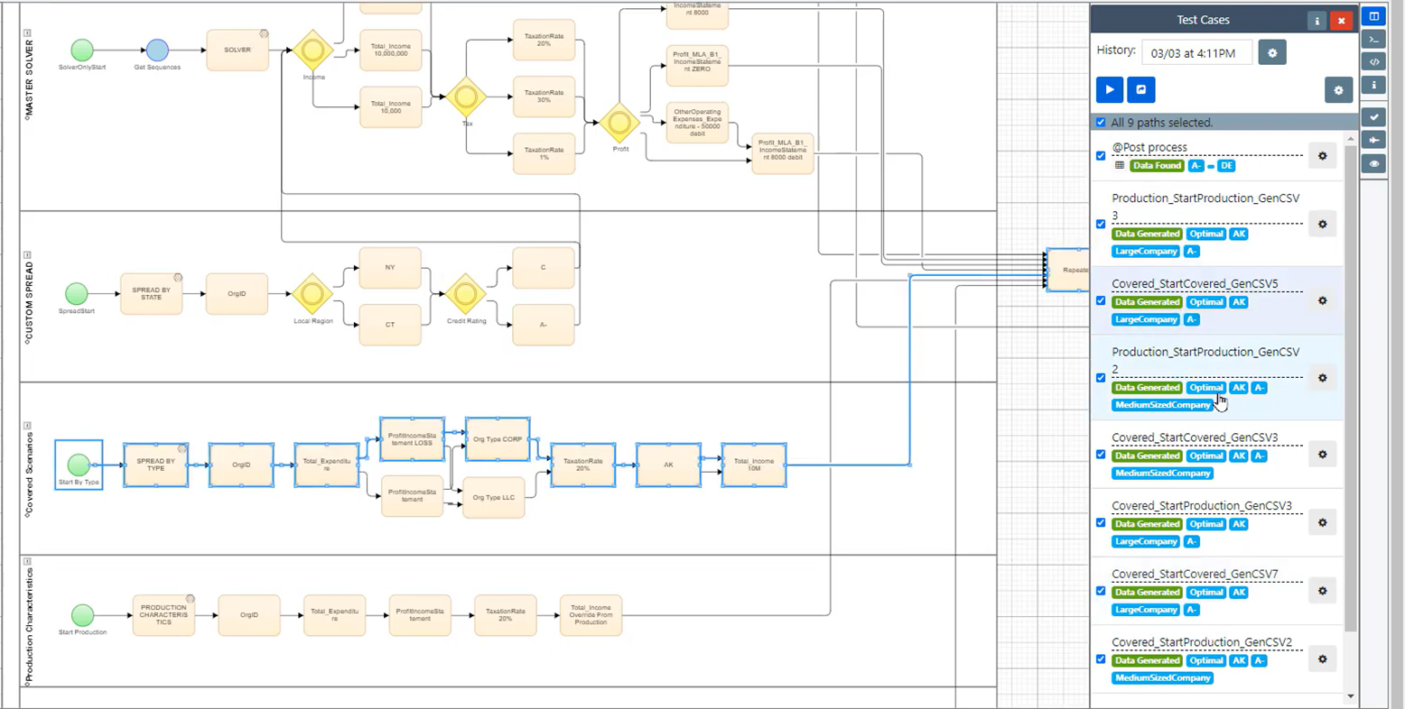Open gear settings next to History field
1405x709 pixels.
click(x=1272, y=52)
